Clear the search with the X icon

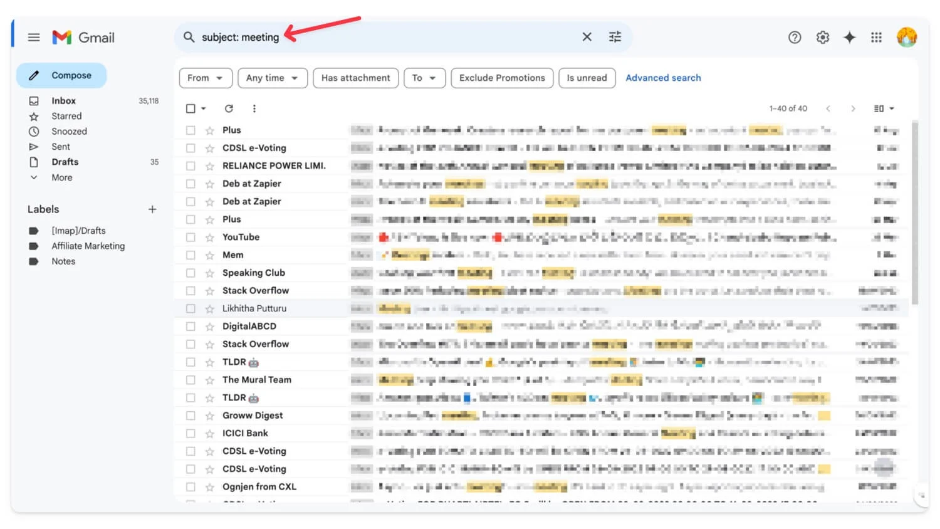(x=587, y=37)
